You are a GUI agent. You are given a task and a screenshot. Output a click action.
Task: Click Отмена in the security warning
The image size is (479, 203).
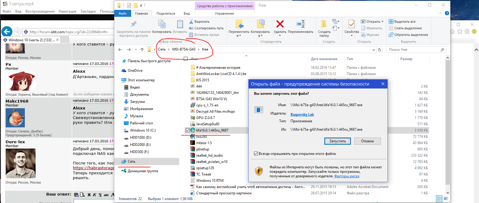(367, 141)
